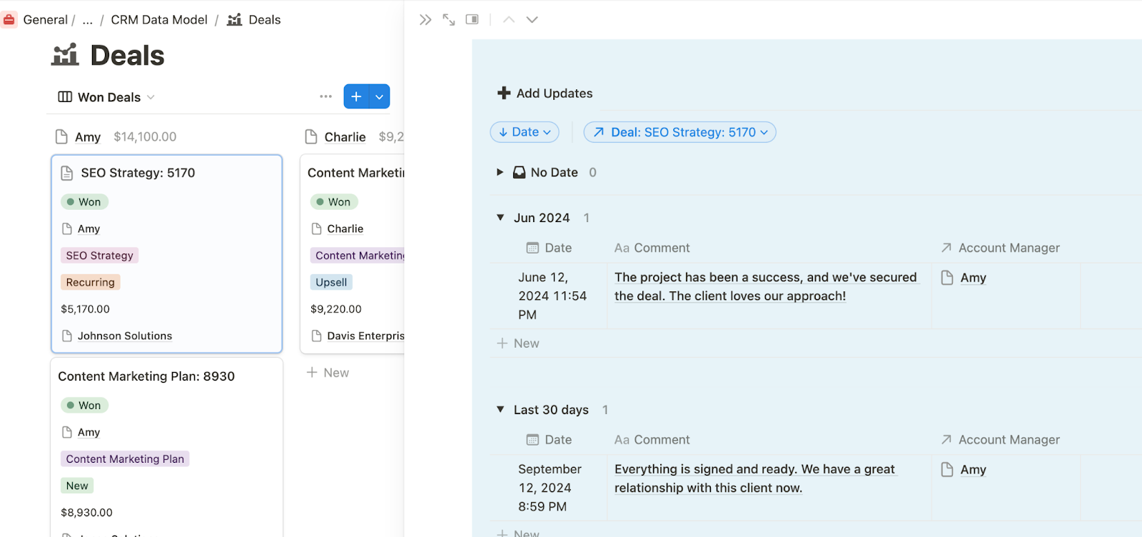Open the Content Marketing Plan: 8930 card

point(146,376)
